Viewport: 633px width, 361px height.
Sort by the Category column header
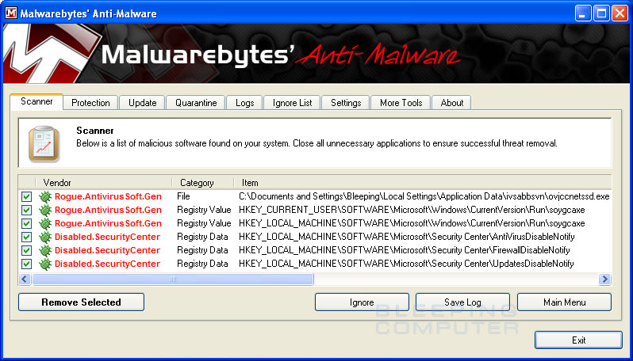[202, 183]
